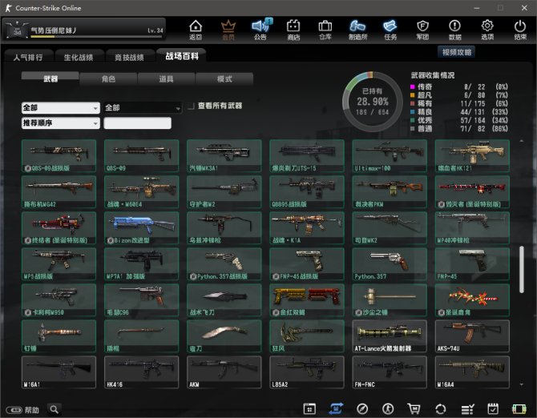Switch to the 竞技战绩 tab
Image resolution: width=537 pixels, height=418 pixels.
pos(129,57)
